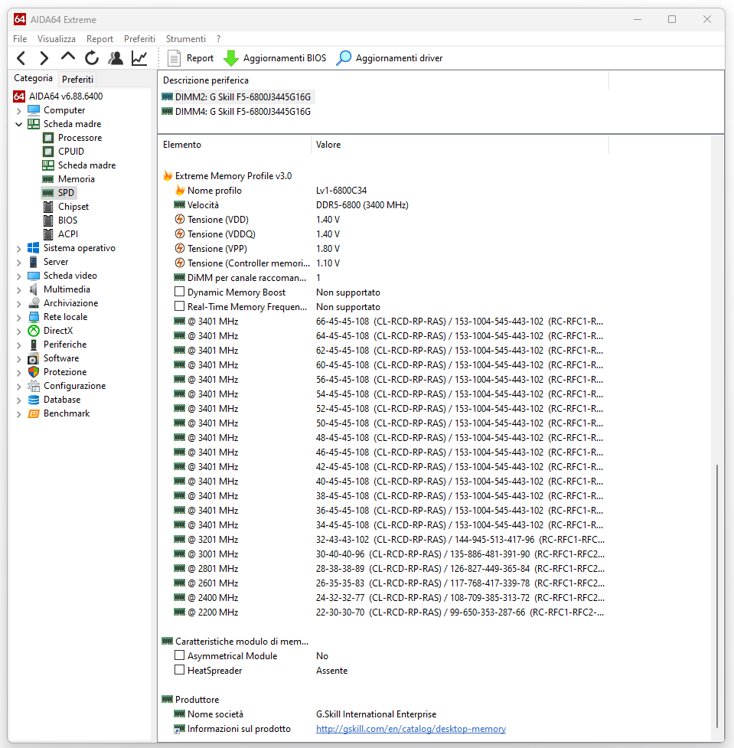734x748 pixels.
Task: Expand the Periferiche node
Action: (x=18, y=345)
